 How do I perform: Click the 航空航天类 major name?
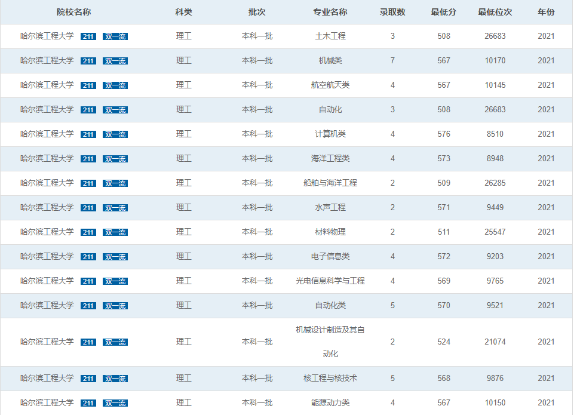tap(330, 85)
